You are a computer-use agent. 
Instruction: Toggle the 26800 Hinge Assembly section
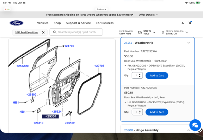coord(189,130)
